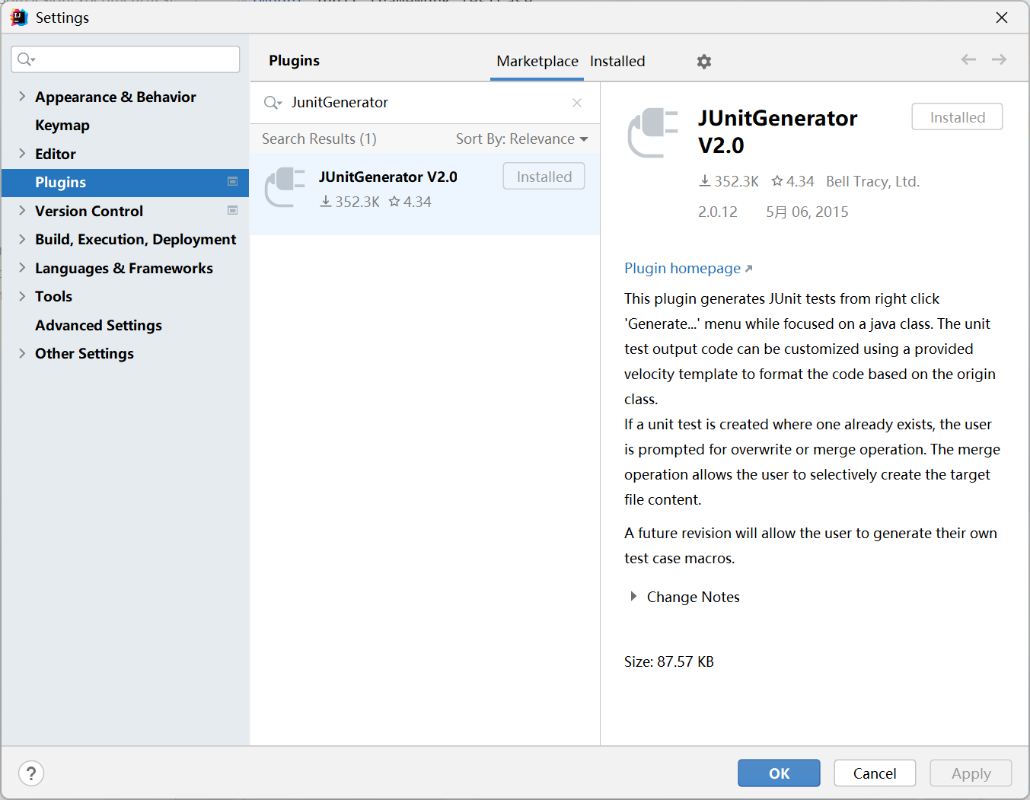Image resolution: width=1030 pixels, height=800 pixels.
Task: Open the Sort By Relevance dropdown
Action: click(522, 139)
